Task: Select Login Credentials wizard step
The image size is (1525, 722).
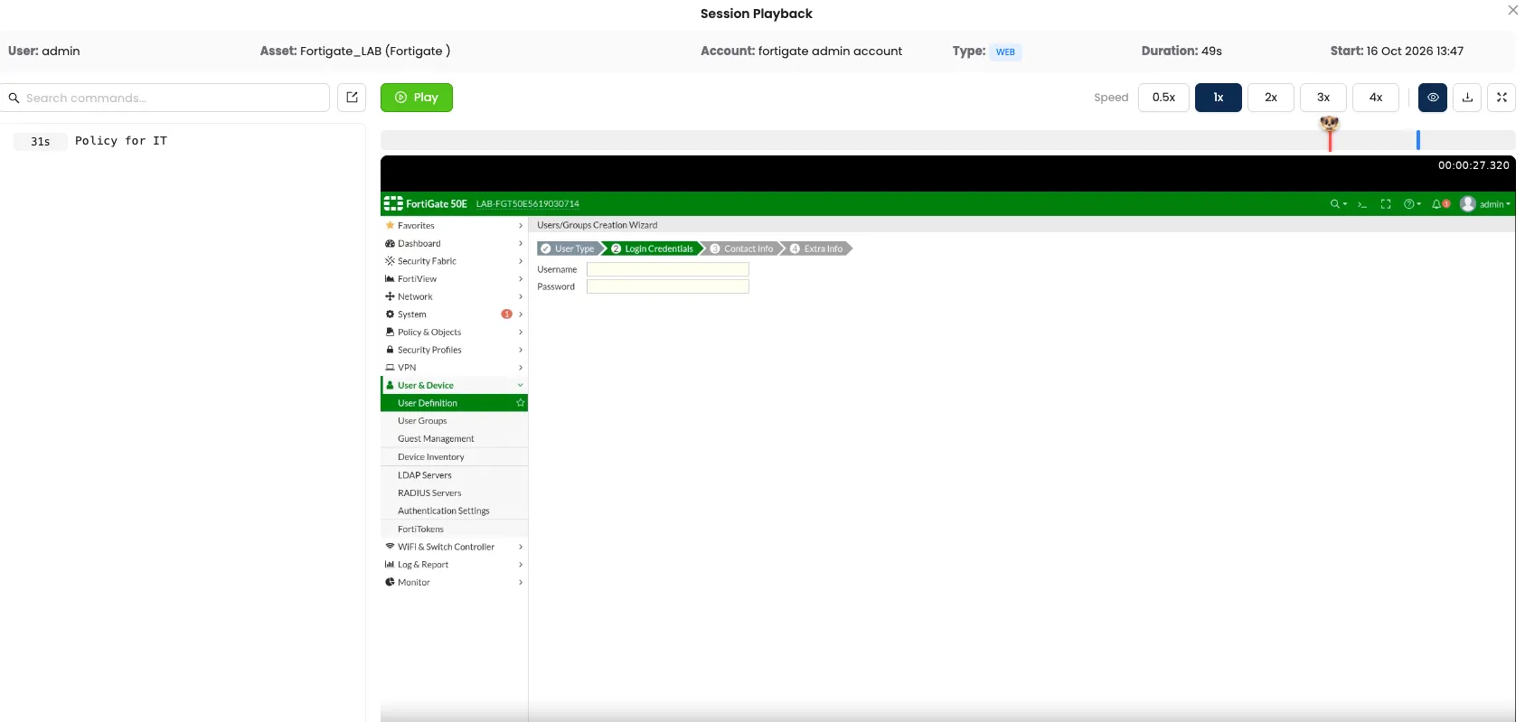Action: [x=653, y=248]
